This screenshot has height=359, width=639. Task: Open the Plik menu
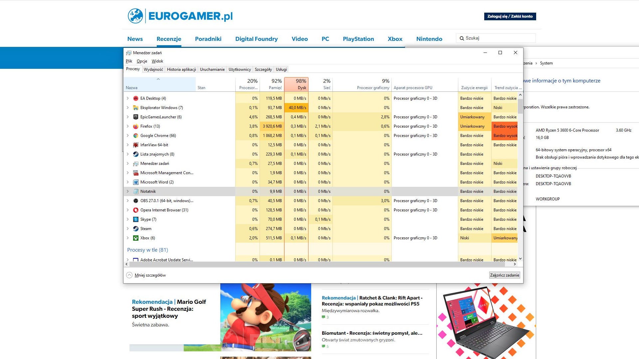pyautogui.click(x=129, y=61)
